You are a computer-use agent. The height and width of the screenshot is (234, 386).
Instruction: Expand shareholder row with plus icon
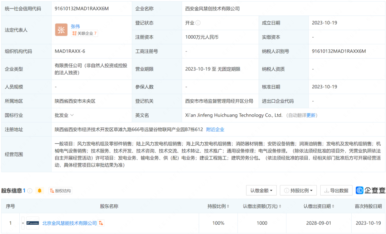(x=23, y=223)
